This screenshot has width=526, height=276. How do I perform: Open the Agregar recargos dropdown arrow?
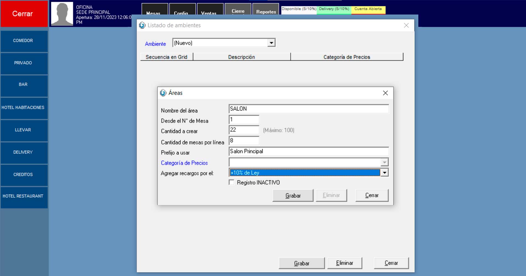385,173
